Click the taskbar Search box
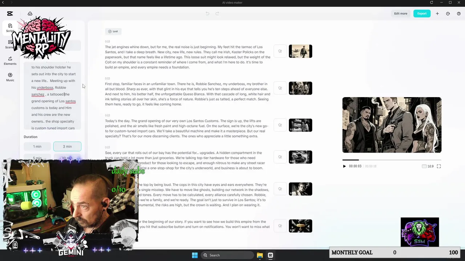This screenshot has height=261, width=465. point(227,255)
